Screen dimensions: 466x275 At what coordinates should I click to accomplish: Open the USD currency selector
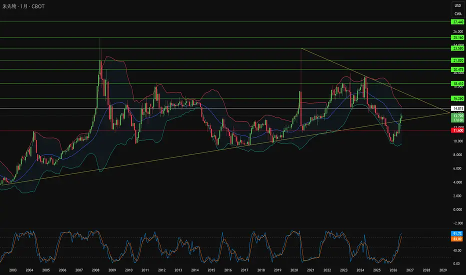click(x=457, y=5)
